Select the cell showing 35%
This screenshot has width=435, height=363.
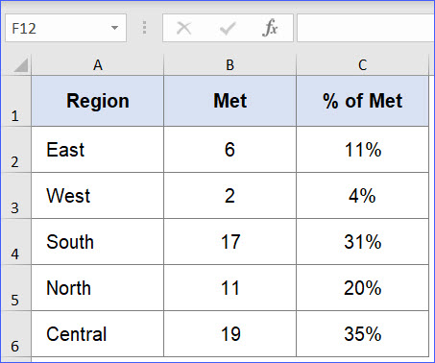point(362,334)
